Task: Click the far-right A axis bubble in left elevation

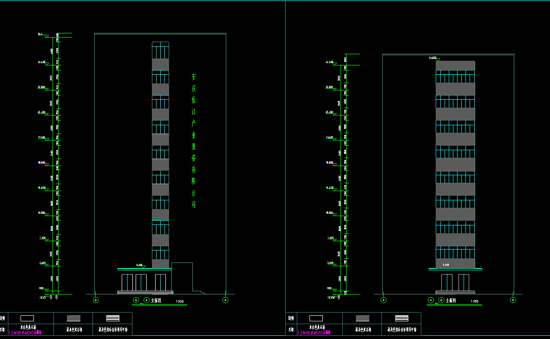Action: [x=226, y=300]
